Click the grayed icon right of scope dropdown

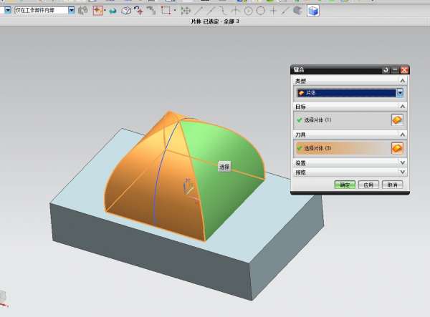coord(83,11)
